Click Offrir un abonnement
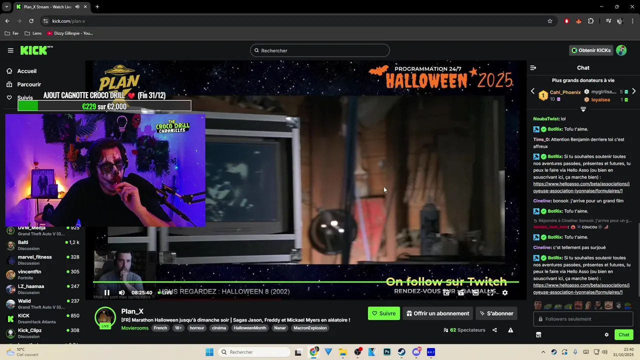 click(x=437, y=313)
